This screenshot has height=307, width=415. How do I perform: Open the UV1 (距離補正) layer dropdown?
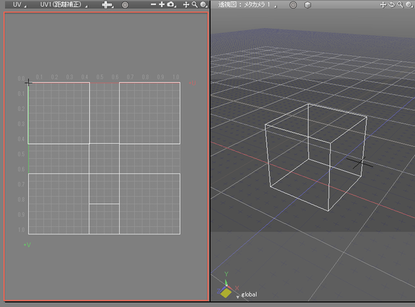coord(64,5)
